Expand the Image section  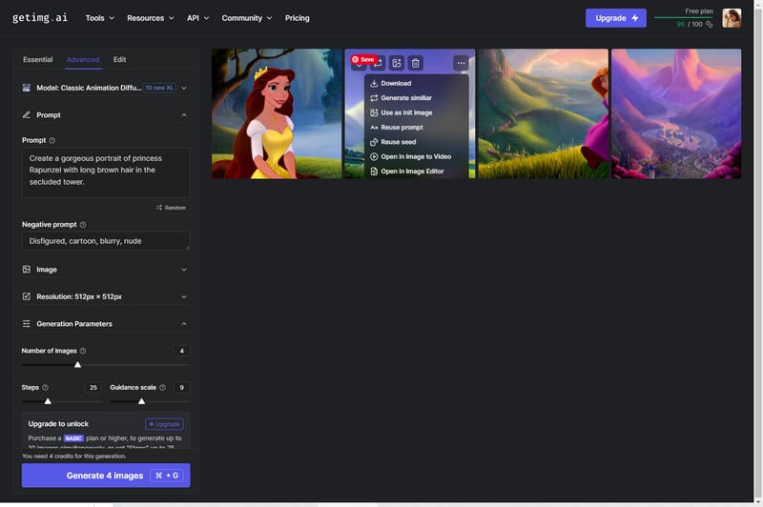(184, 270)
